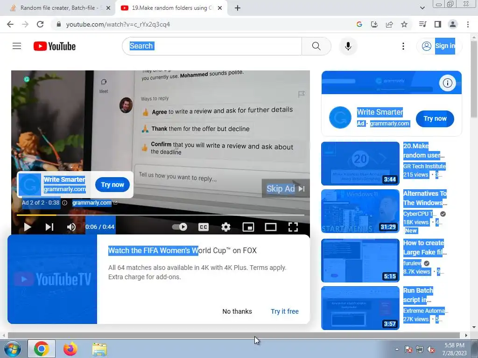Viewport: 478px width, 358px height.
Task: Open the player settings gear
Action: (x=225, y=227)
